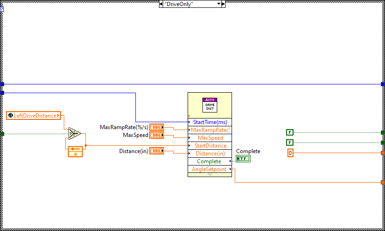Viewport: 385px width, 231px height.
Task: Select the MaxSpeed DBL control terminal
Action: (x=156, y=135)
